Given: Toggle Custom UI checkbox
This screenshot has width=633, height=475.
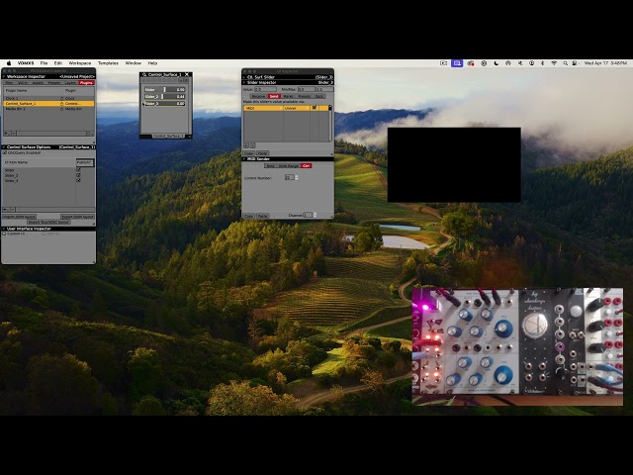Looking at the screenshot, I should (4, 234).
